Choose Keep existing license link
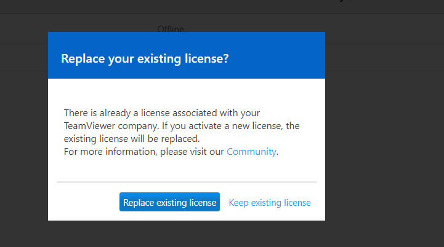The image size is (444, 247). (270, 203)
